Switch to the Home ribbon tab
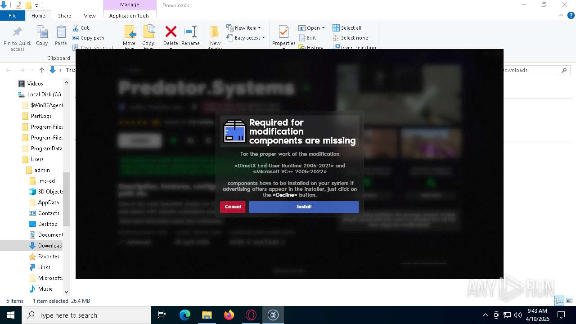This screenshot has height=324, width=576. click(38, 16)
